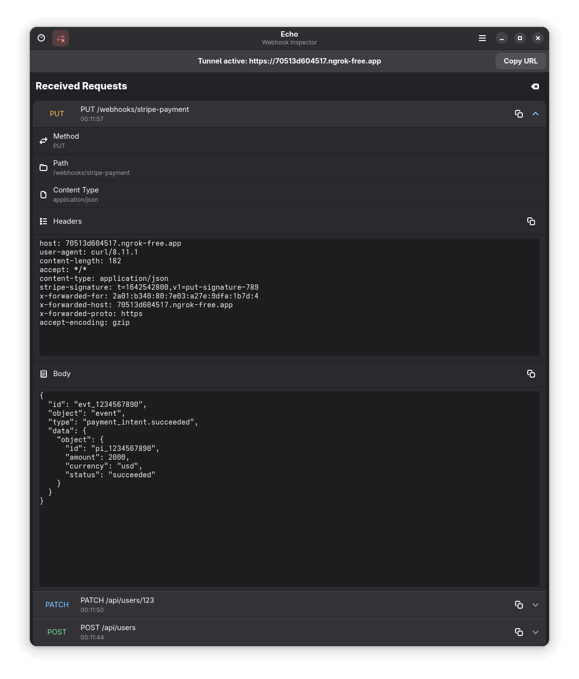
Task: Click the '"type": "payment_intent.succeeded"' body line
Action: [x=123, y=422]
